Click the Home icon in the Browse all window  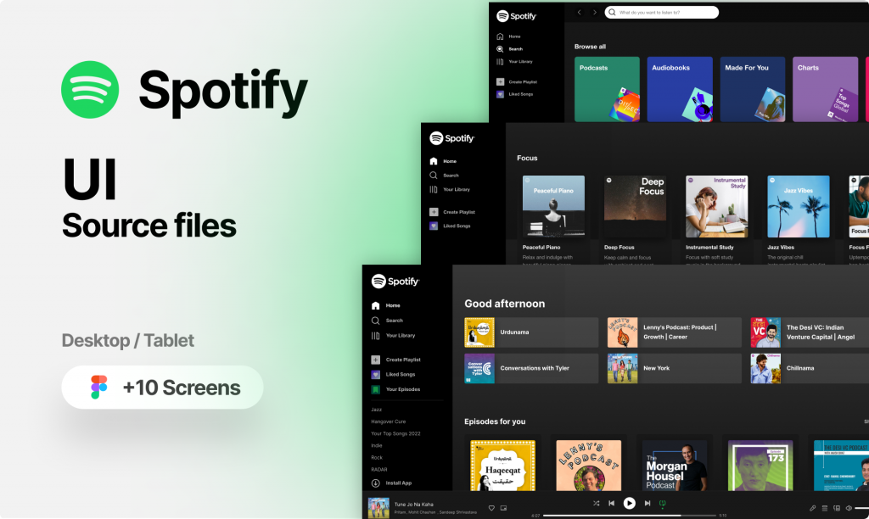coord(500,36)
